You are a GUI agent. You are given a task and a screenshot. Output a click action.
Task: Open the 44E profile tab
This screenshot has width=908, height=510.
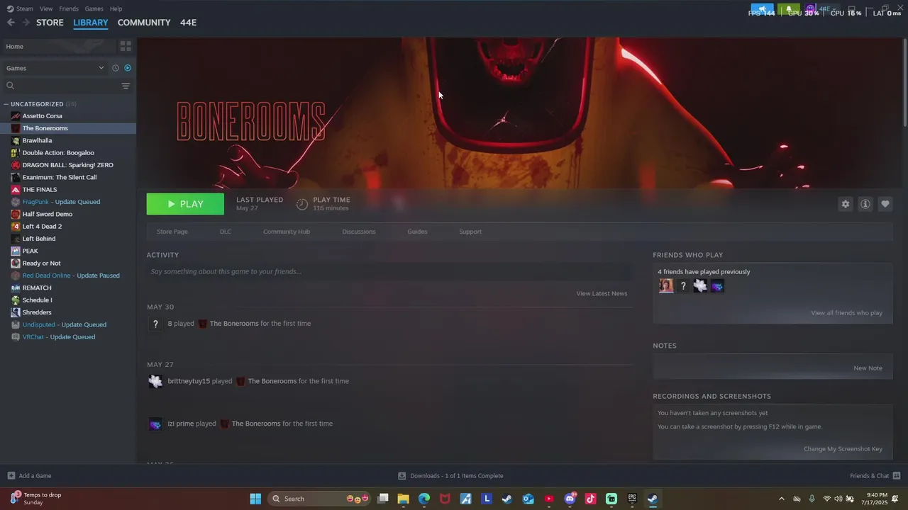(188, 23)
